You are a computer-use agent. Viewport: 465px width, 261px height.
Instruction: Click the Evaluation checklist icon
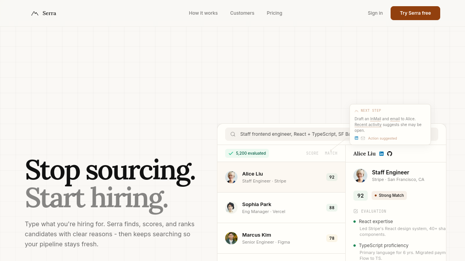point(356,211)
